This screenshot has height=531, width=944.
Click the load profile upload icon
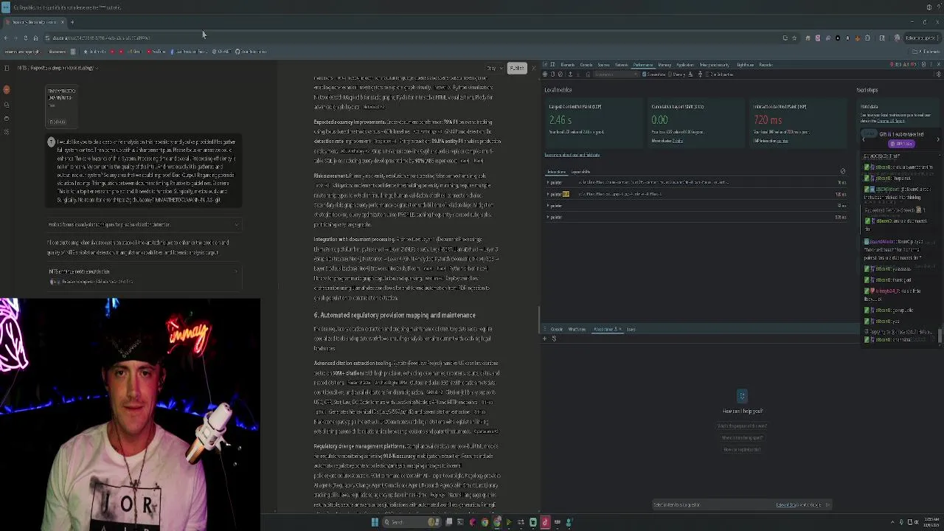tap(570, 74)
